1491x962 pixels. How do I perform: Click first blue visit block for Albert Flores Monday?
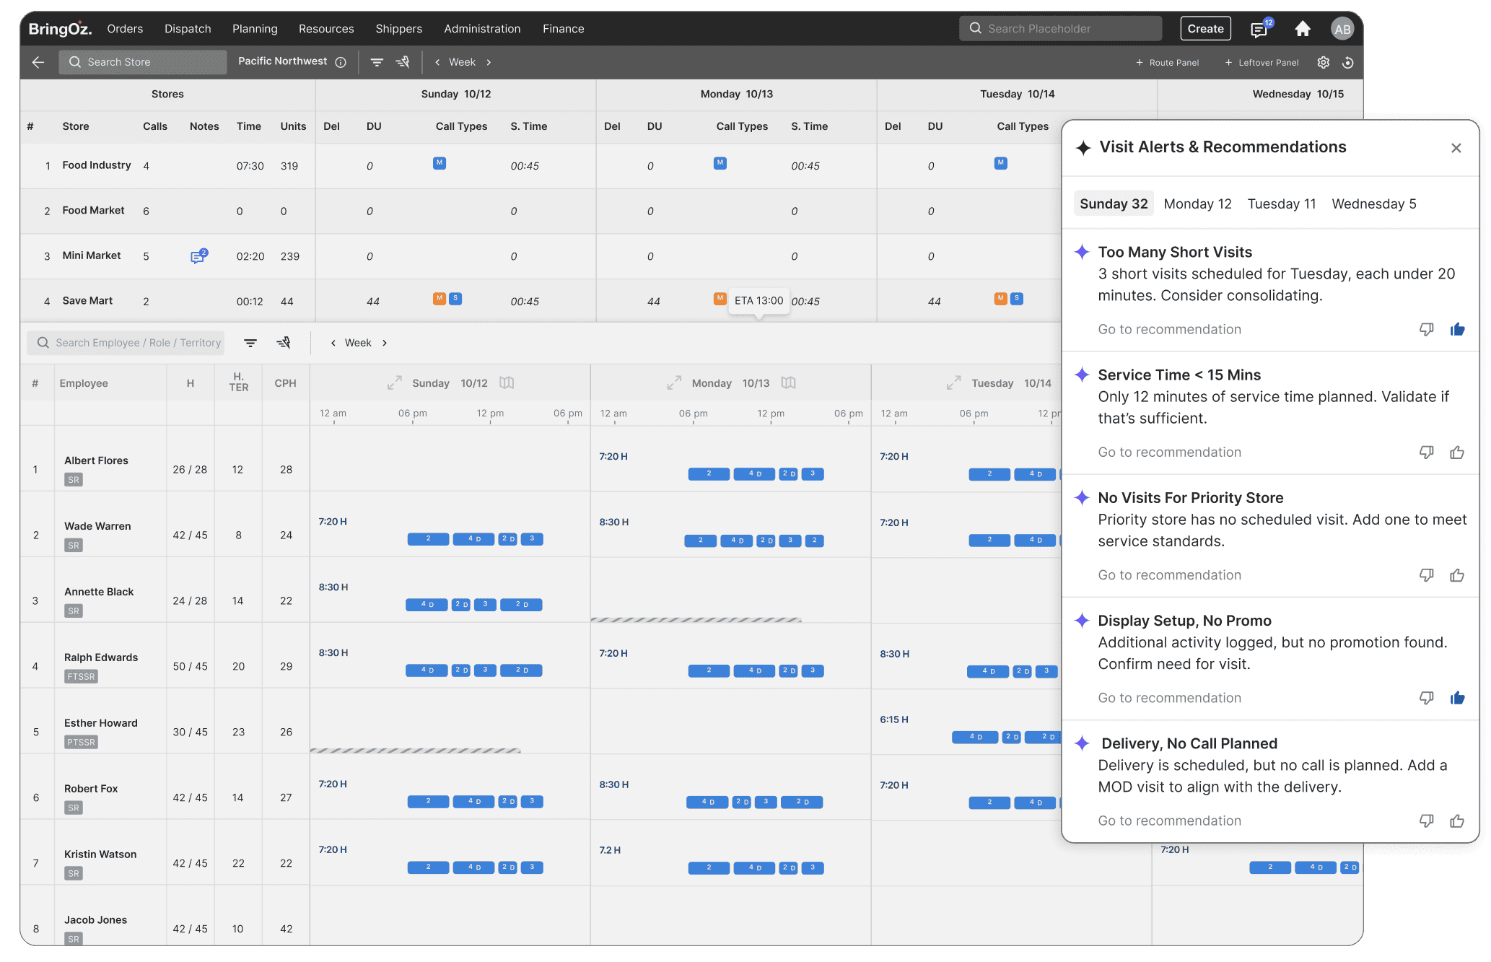click(709, 474)
